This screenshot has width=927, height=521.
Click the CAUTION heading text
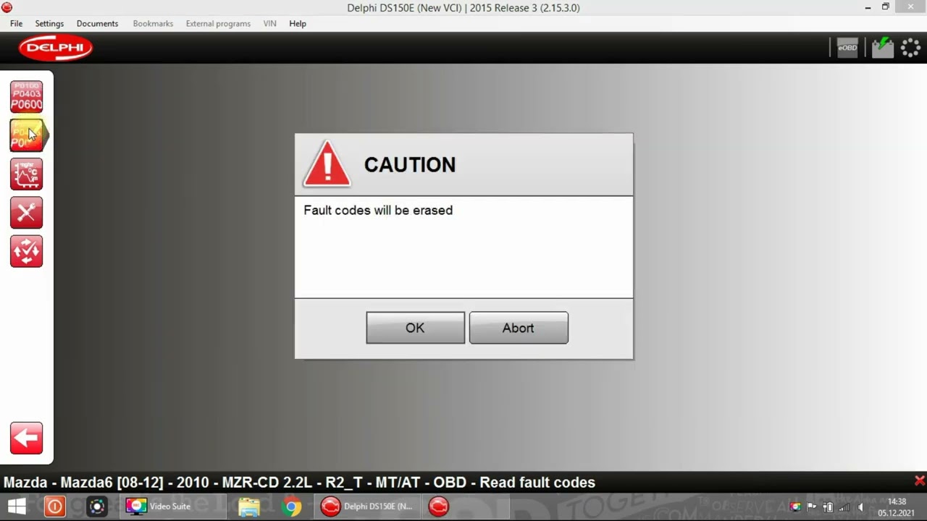410,165
